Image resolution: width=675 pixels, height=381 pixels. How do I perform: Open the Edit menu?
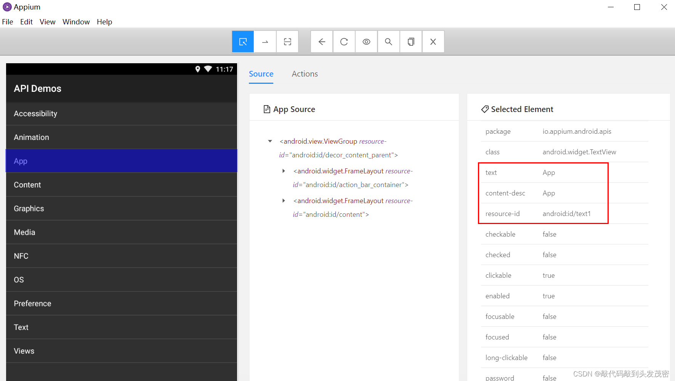tap(26, 22)
